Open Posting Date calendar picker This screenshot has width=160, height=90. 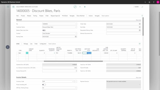click(75, 36)
